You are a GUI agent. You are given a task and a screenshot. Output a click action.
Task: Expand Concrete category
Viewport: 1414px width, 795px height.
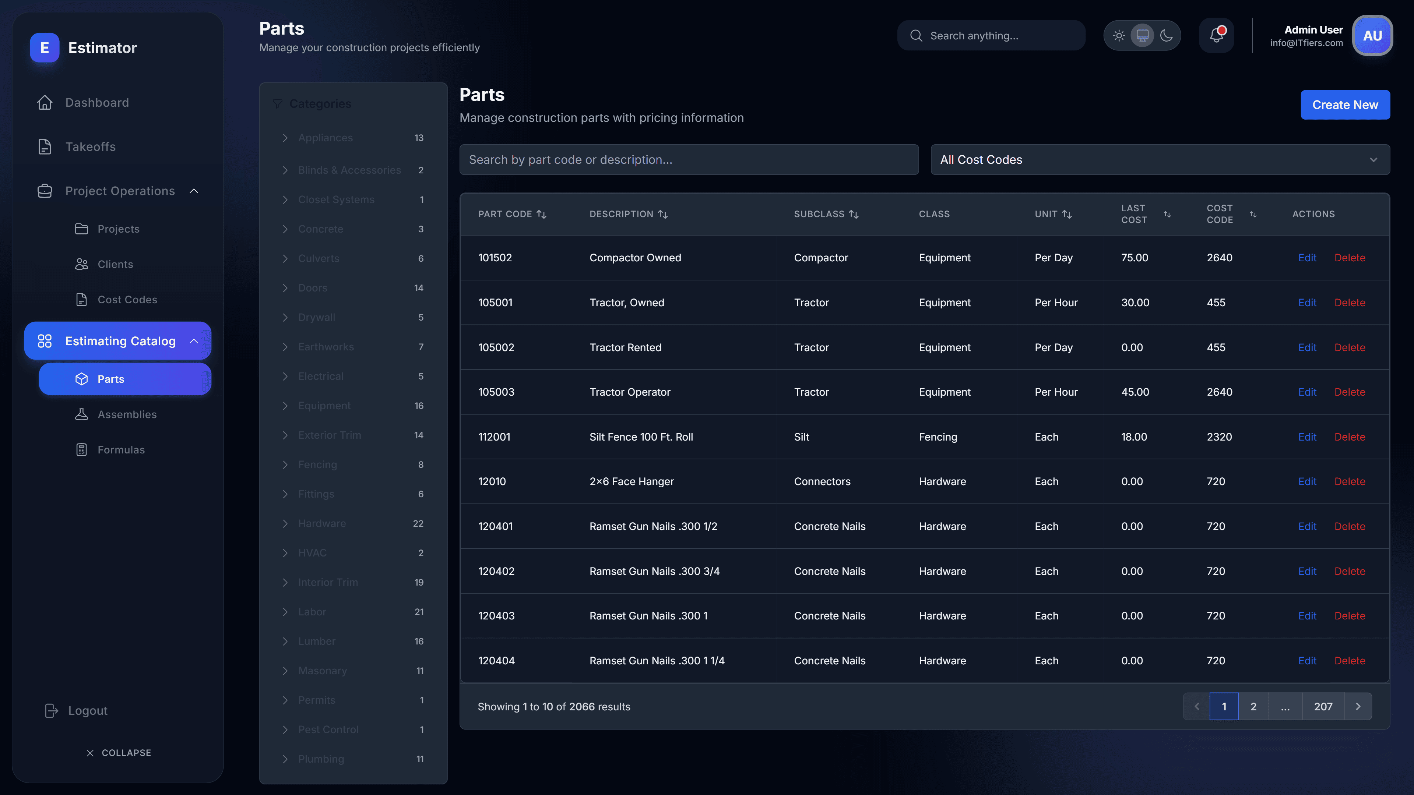pos(285,229)
